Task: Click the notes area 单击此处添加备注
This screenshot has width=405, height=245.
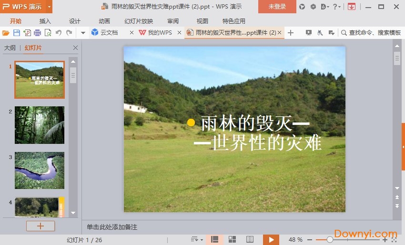Action: [x=112, y=227]
